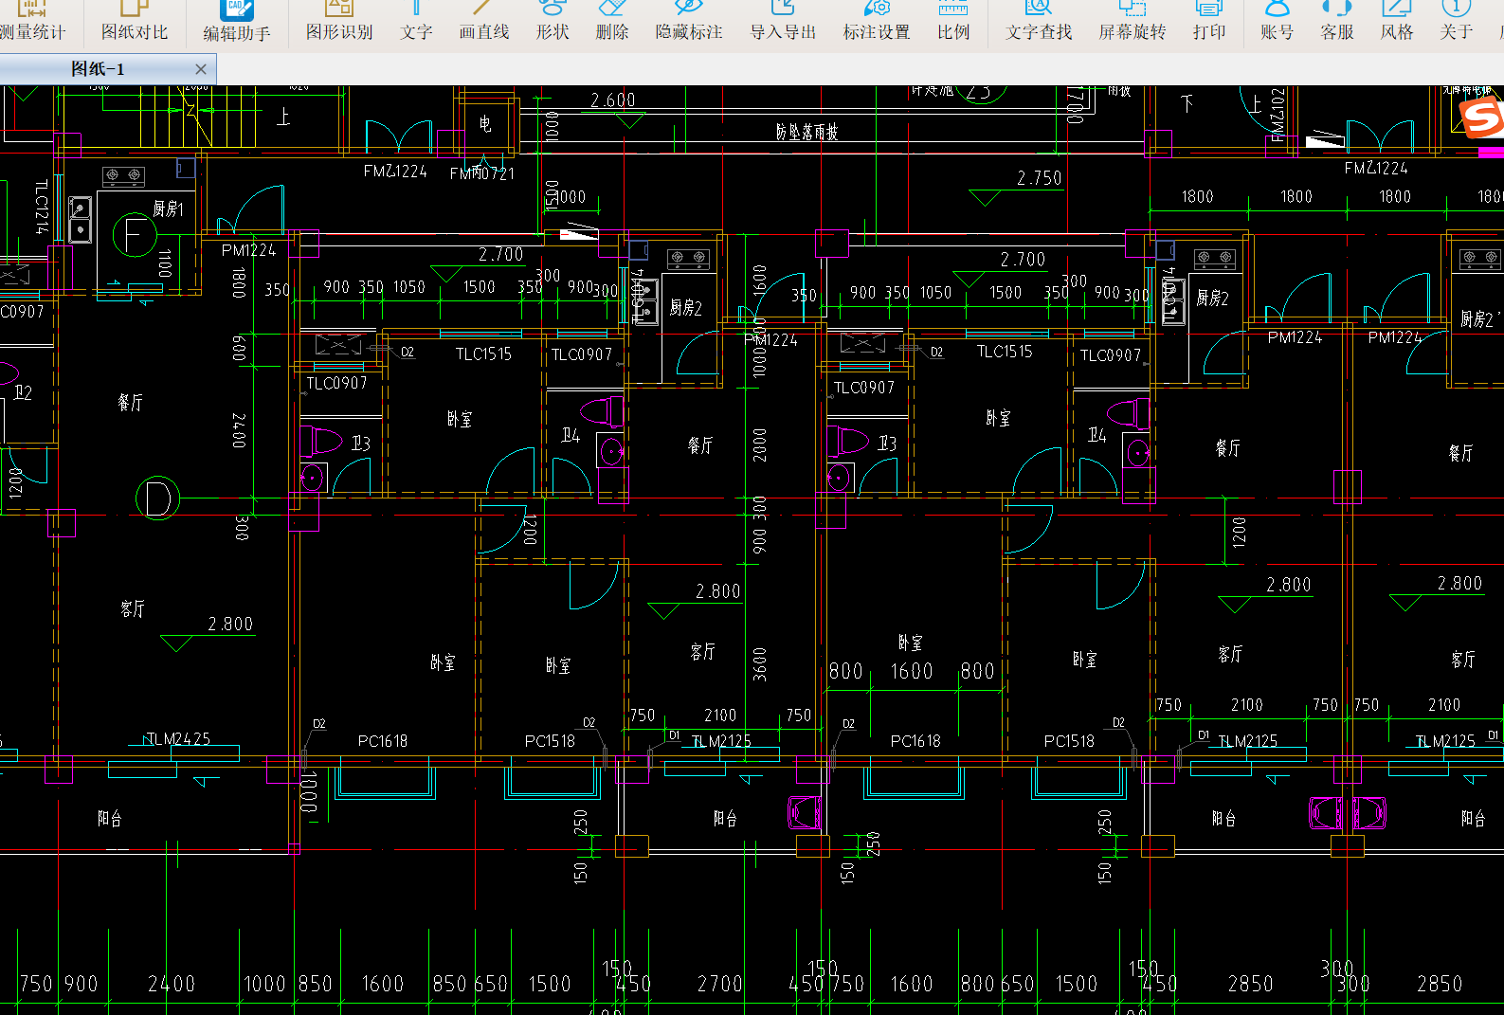
Task: Click the TLC1214 window label
Action: (x=41, y=207)
